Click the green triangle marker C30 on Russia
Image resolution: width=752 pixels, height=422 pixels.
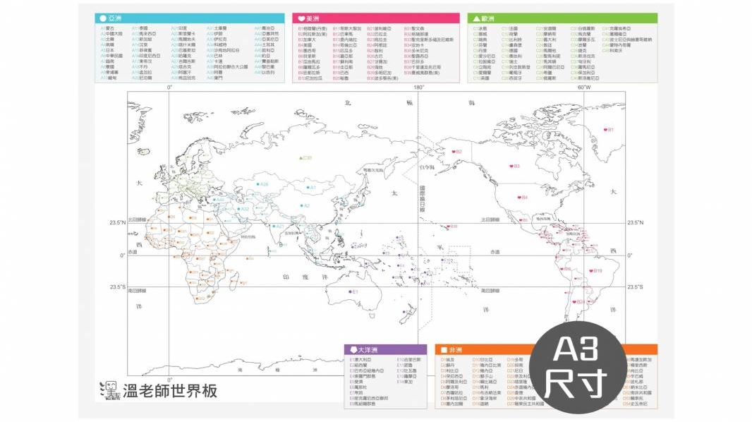click(301, 157)
